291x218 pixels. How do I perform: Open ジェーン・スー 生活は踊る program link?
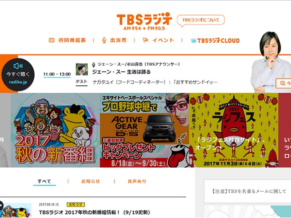tap(121, 72)
